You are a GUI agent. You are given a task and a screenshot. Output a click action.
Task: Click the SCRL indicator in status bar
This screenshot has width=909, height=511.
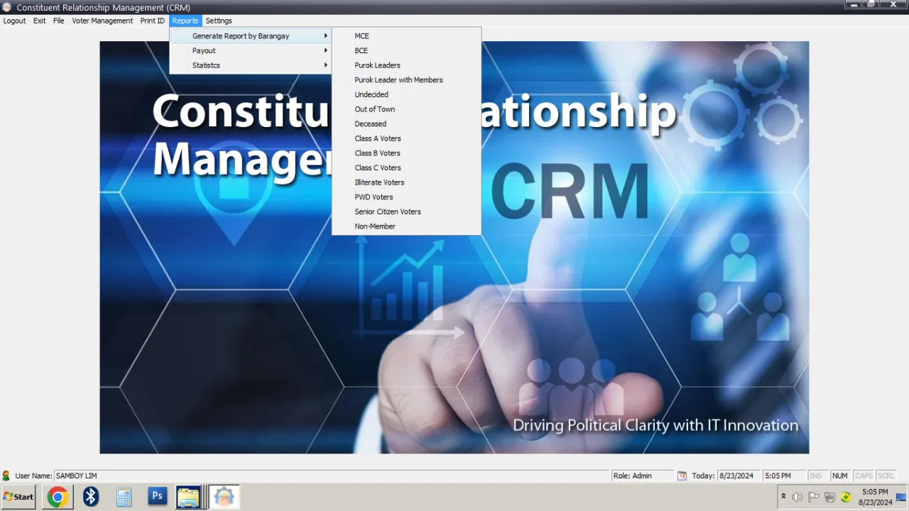886,476
